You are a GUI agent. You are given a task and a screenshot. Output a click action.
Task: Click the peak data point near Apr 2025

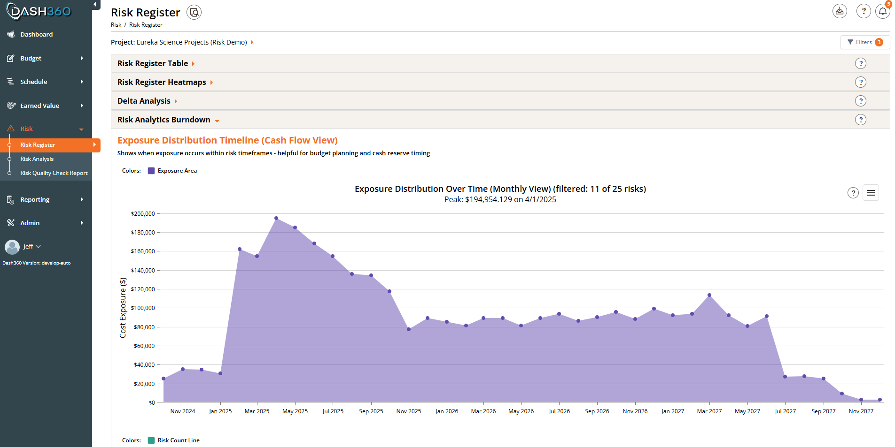[x=276, y=218]
